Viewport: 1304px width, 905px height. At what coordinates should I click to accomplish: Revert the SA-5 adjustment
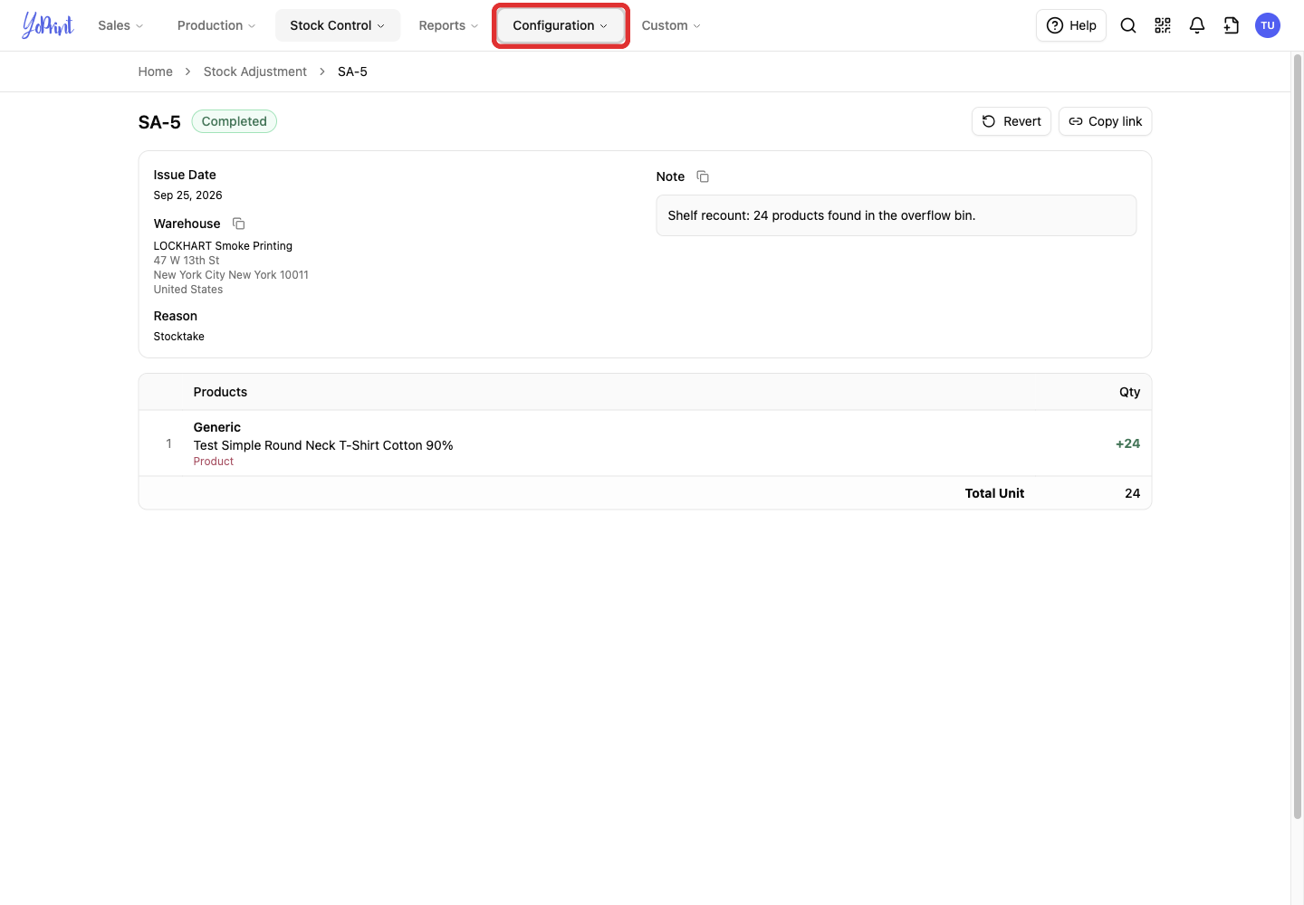tap(1012, 121)
